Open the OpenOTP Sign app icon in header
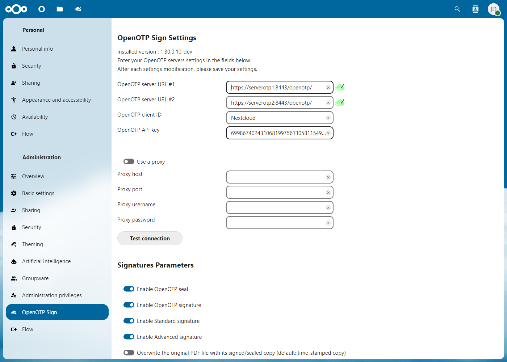This screenshot has height=362, width=507. pos(78,9)
